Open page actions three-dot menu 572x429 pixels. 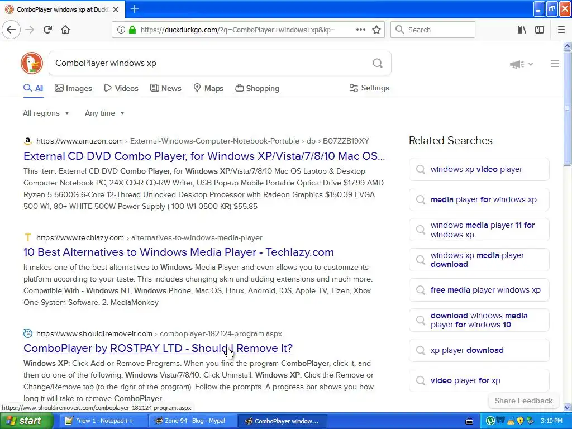(360, 30)
